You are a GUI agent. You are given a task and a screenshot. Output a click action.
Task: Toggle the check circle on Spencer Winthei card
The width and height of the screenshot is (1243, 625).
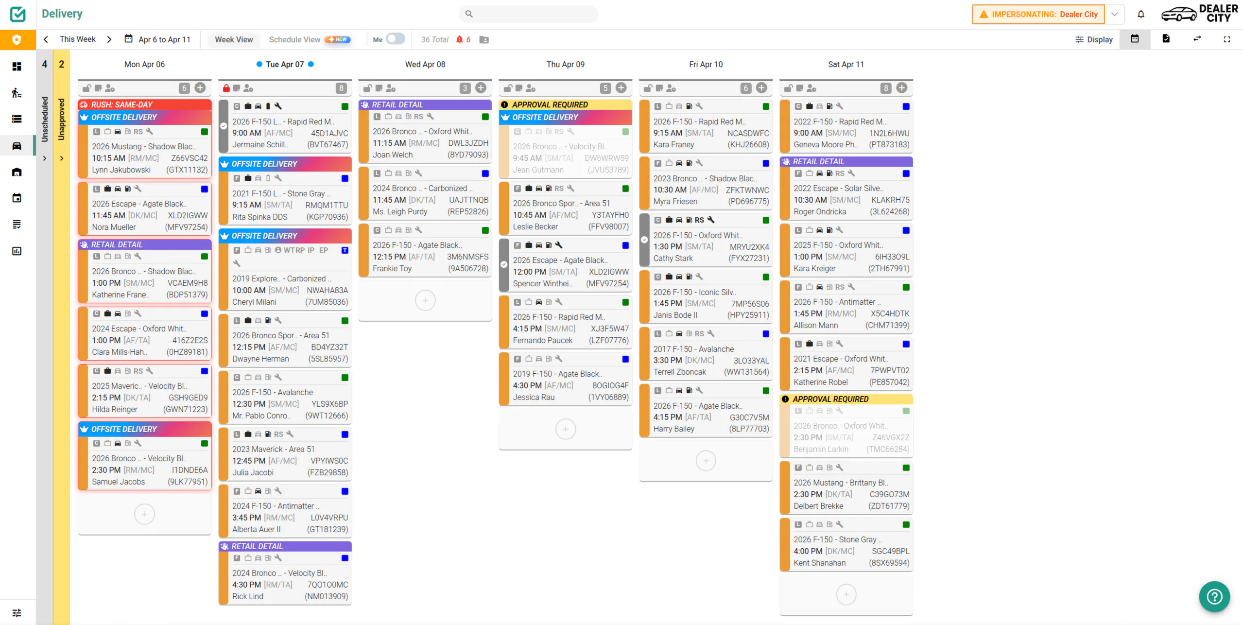[x=504, y=264]
